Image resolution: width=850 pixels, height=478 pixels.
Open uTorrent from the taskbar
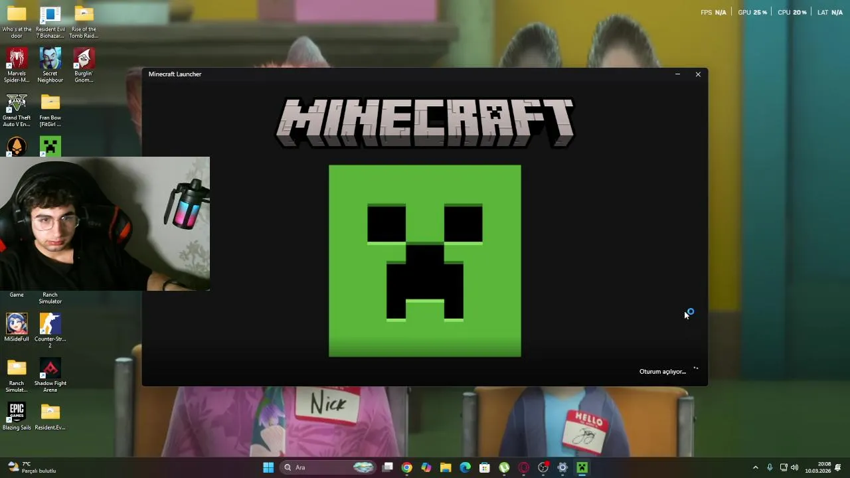(x=504, y=467)
